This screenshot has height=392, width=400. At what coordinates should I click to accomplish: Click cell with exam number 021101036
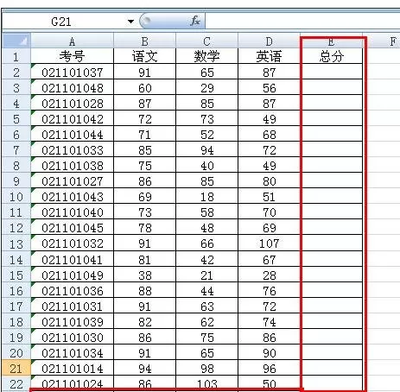coord(73,290)
